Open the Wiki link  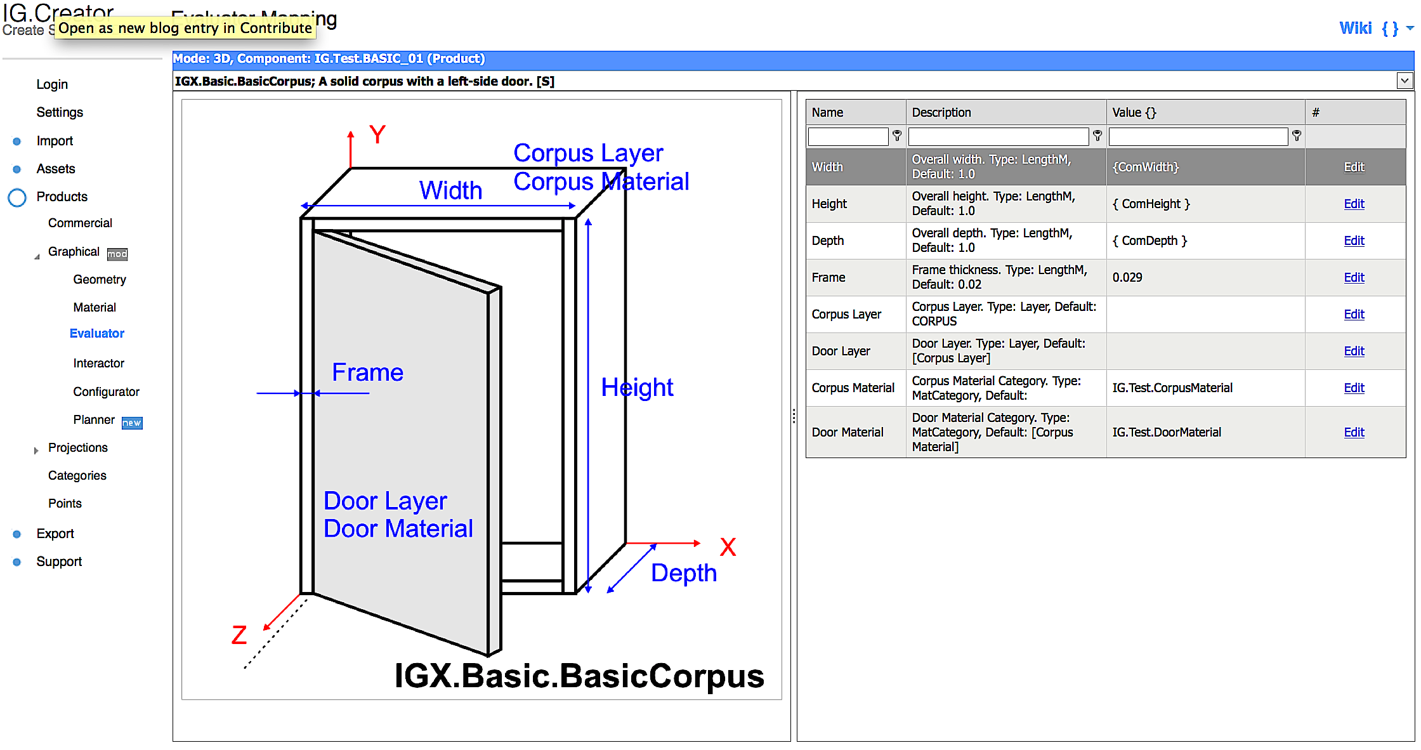pos(1355,29)
